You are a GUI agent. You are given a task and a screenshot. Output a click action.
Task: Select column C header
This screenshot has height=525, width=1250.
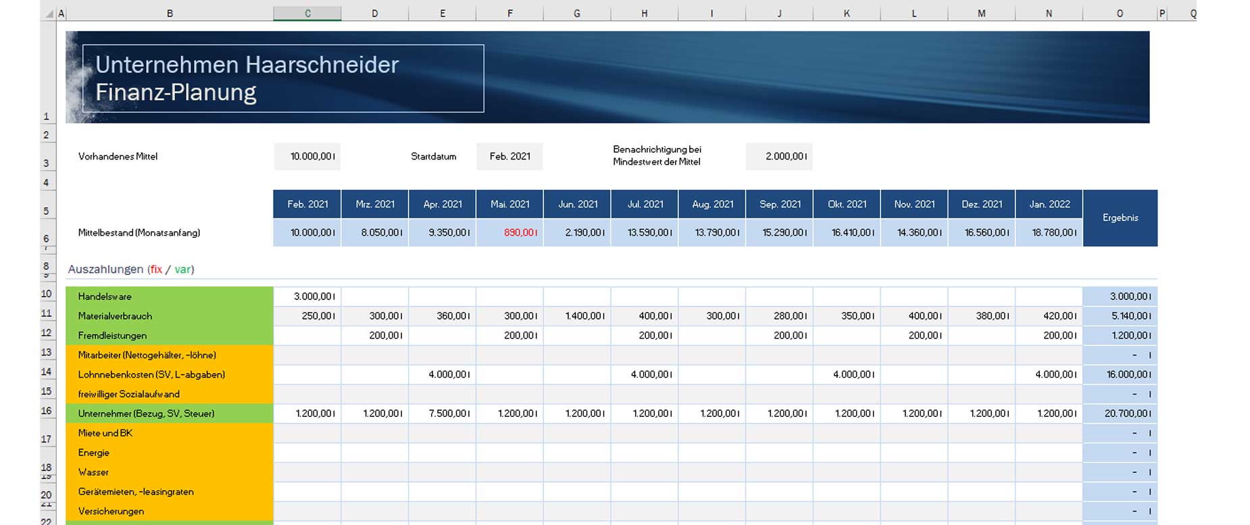tap(307, 14)
